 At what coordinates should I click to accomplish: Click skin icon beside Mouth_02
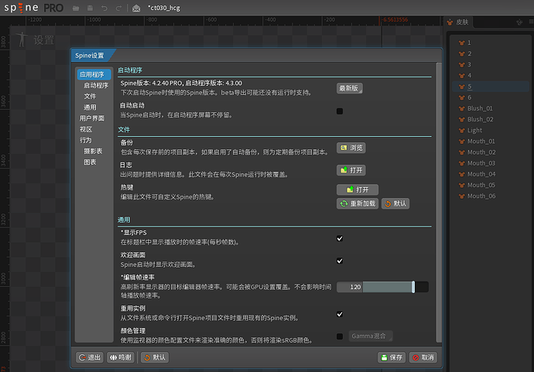pos(462,152)
